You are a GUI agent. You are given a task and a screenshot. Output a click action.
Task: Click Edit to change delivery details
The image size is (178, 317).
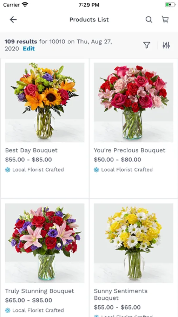tap(29, 49)
